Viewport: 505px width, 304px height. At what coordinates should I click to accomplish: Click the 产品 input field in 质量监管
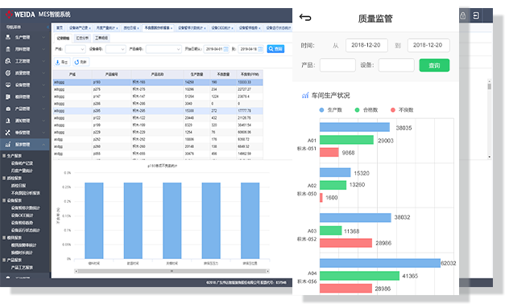pos(337,65)
